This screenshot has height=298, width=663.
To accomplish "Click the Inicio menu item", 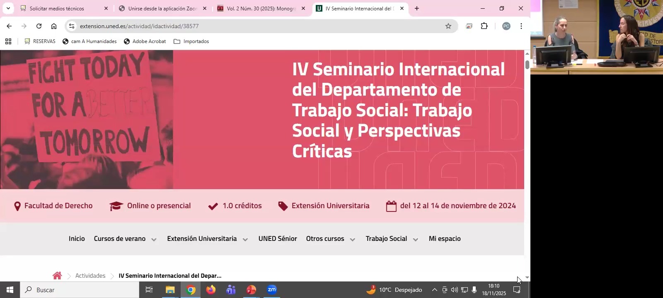I will point(77,239).
